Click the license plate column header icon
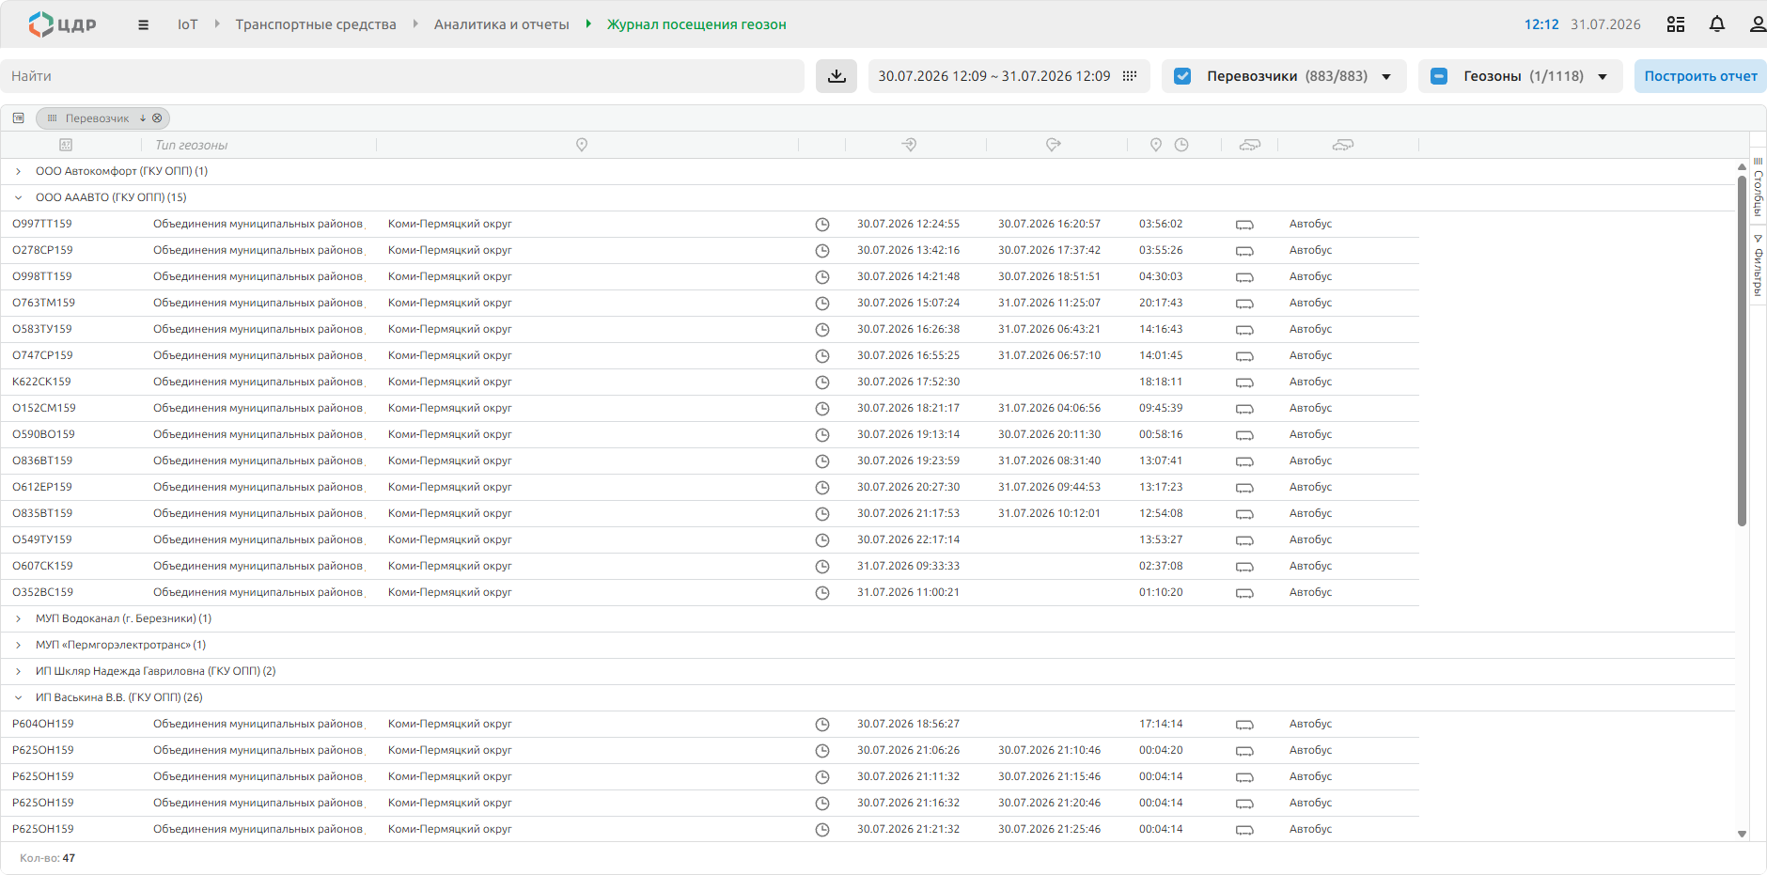 coord(66,145)
